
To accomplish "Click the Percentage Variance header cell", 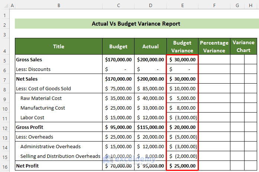I will tap(214, 46).
